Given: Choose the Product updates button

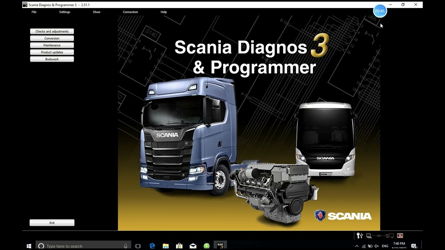Looking at the screenshot, I should [52, 52].
